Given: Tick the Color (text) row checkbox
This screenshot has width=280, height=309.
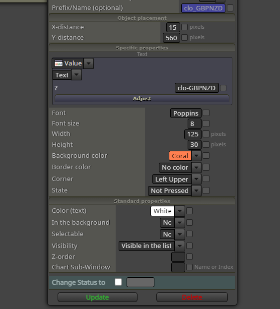Looking at the screenshot, I should point(190,211).
